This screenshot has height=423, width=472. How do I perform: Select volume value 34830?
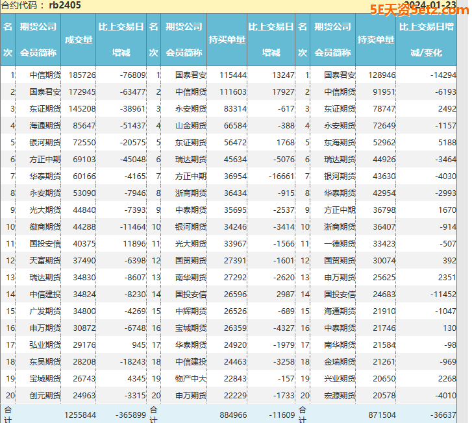[x=84, y=277]
